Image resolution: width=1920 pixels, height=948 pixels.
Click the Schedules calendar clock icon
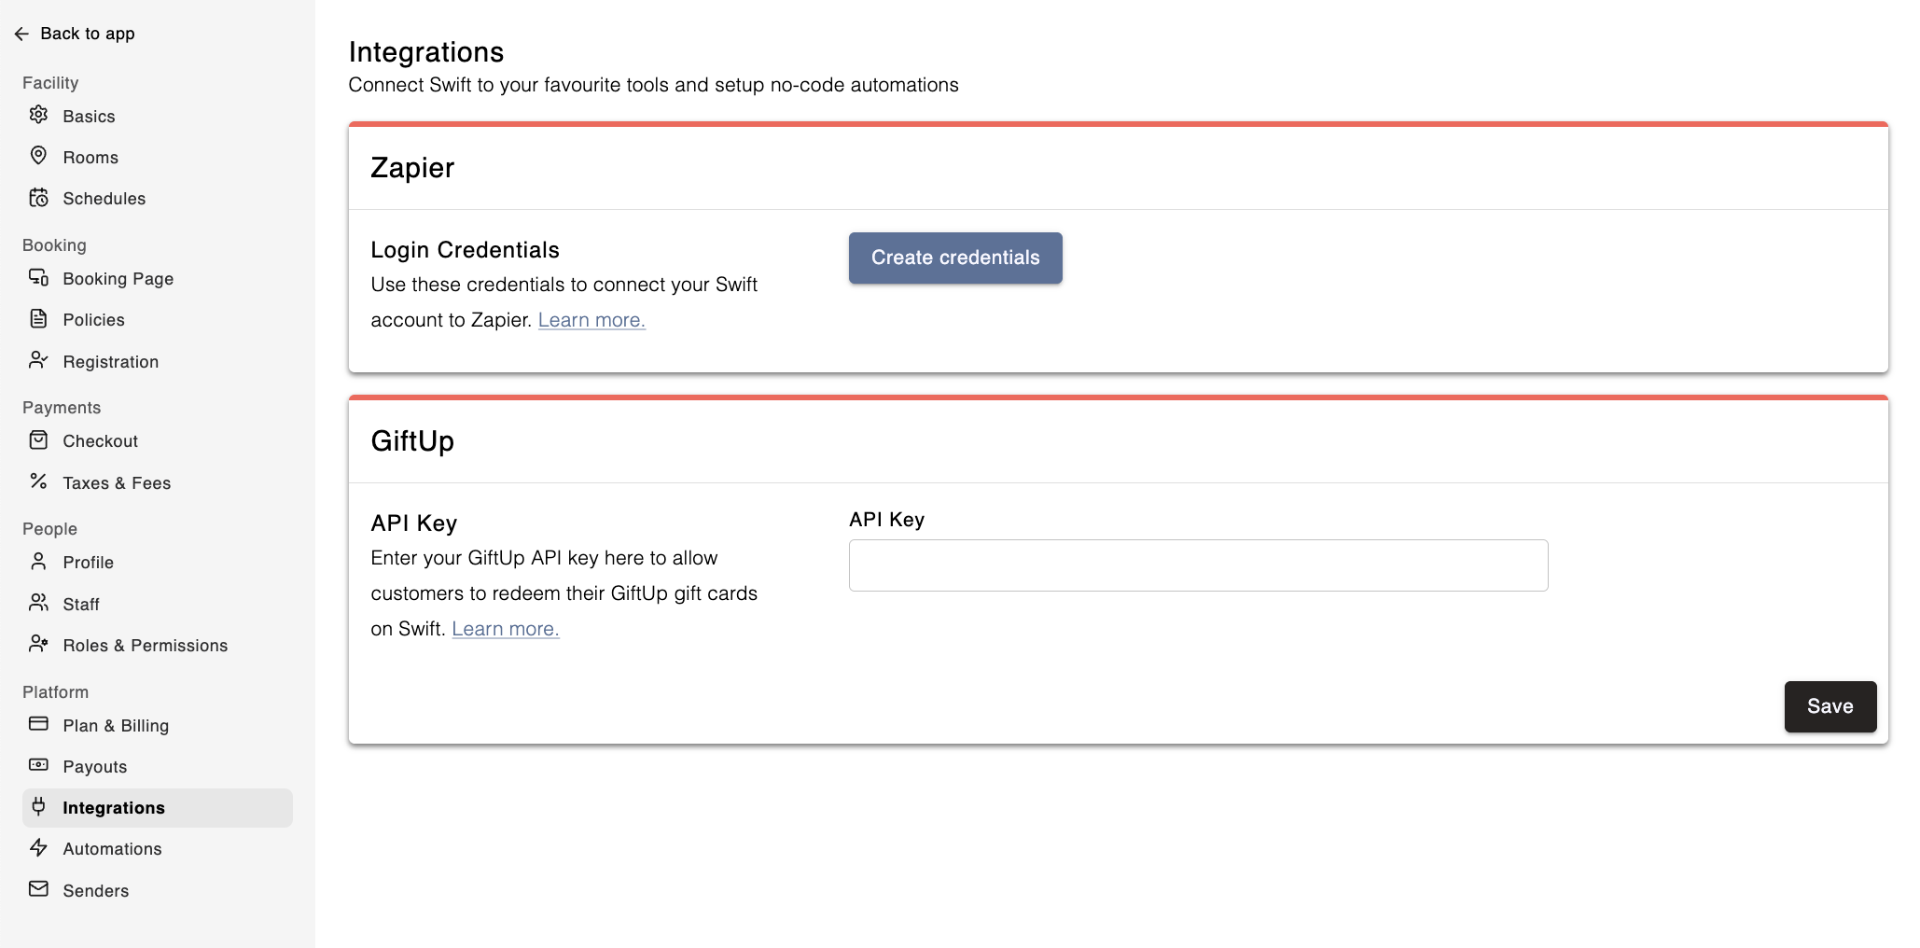click(x=38, y=198)
